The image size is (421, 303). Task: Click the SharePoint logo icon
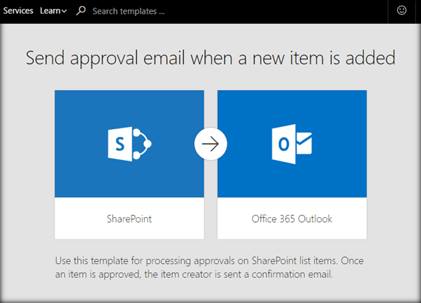pyautogui.click(x=129, y=145)
